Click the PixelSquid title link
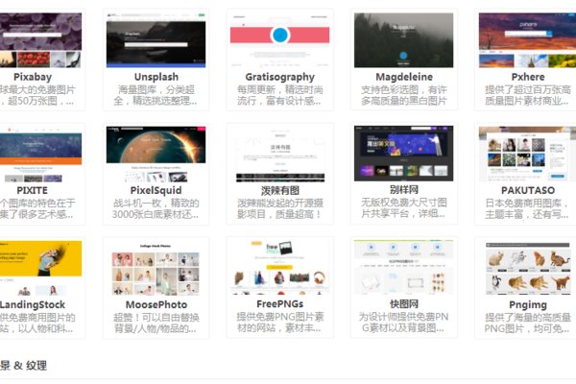Viewport: 576px width, 384px height. pos(156,191)
